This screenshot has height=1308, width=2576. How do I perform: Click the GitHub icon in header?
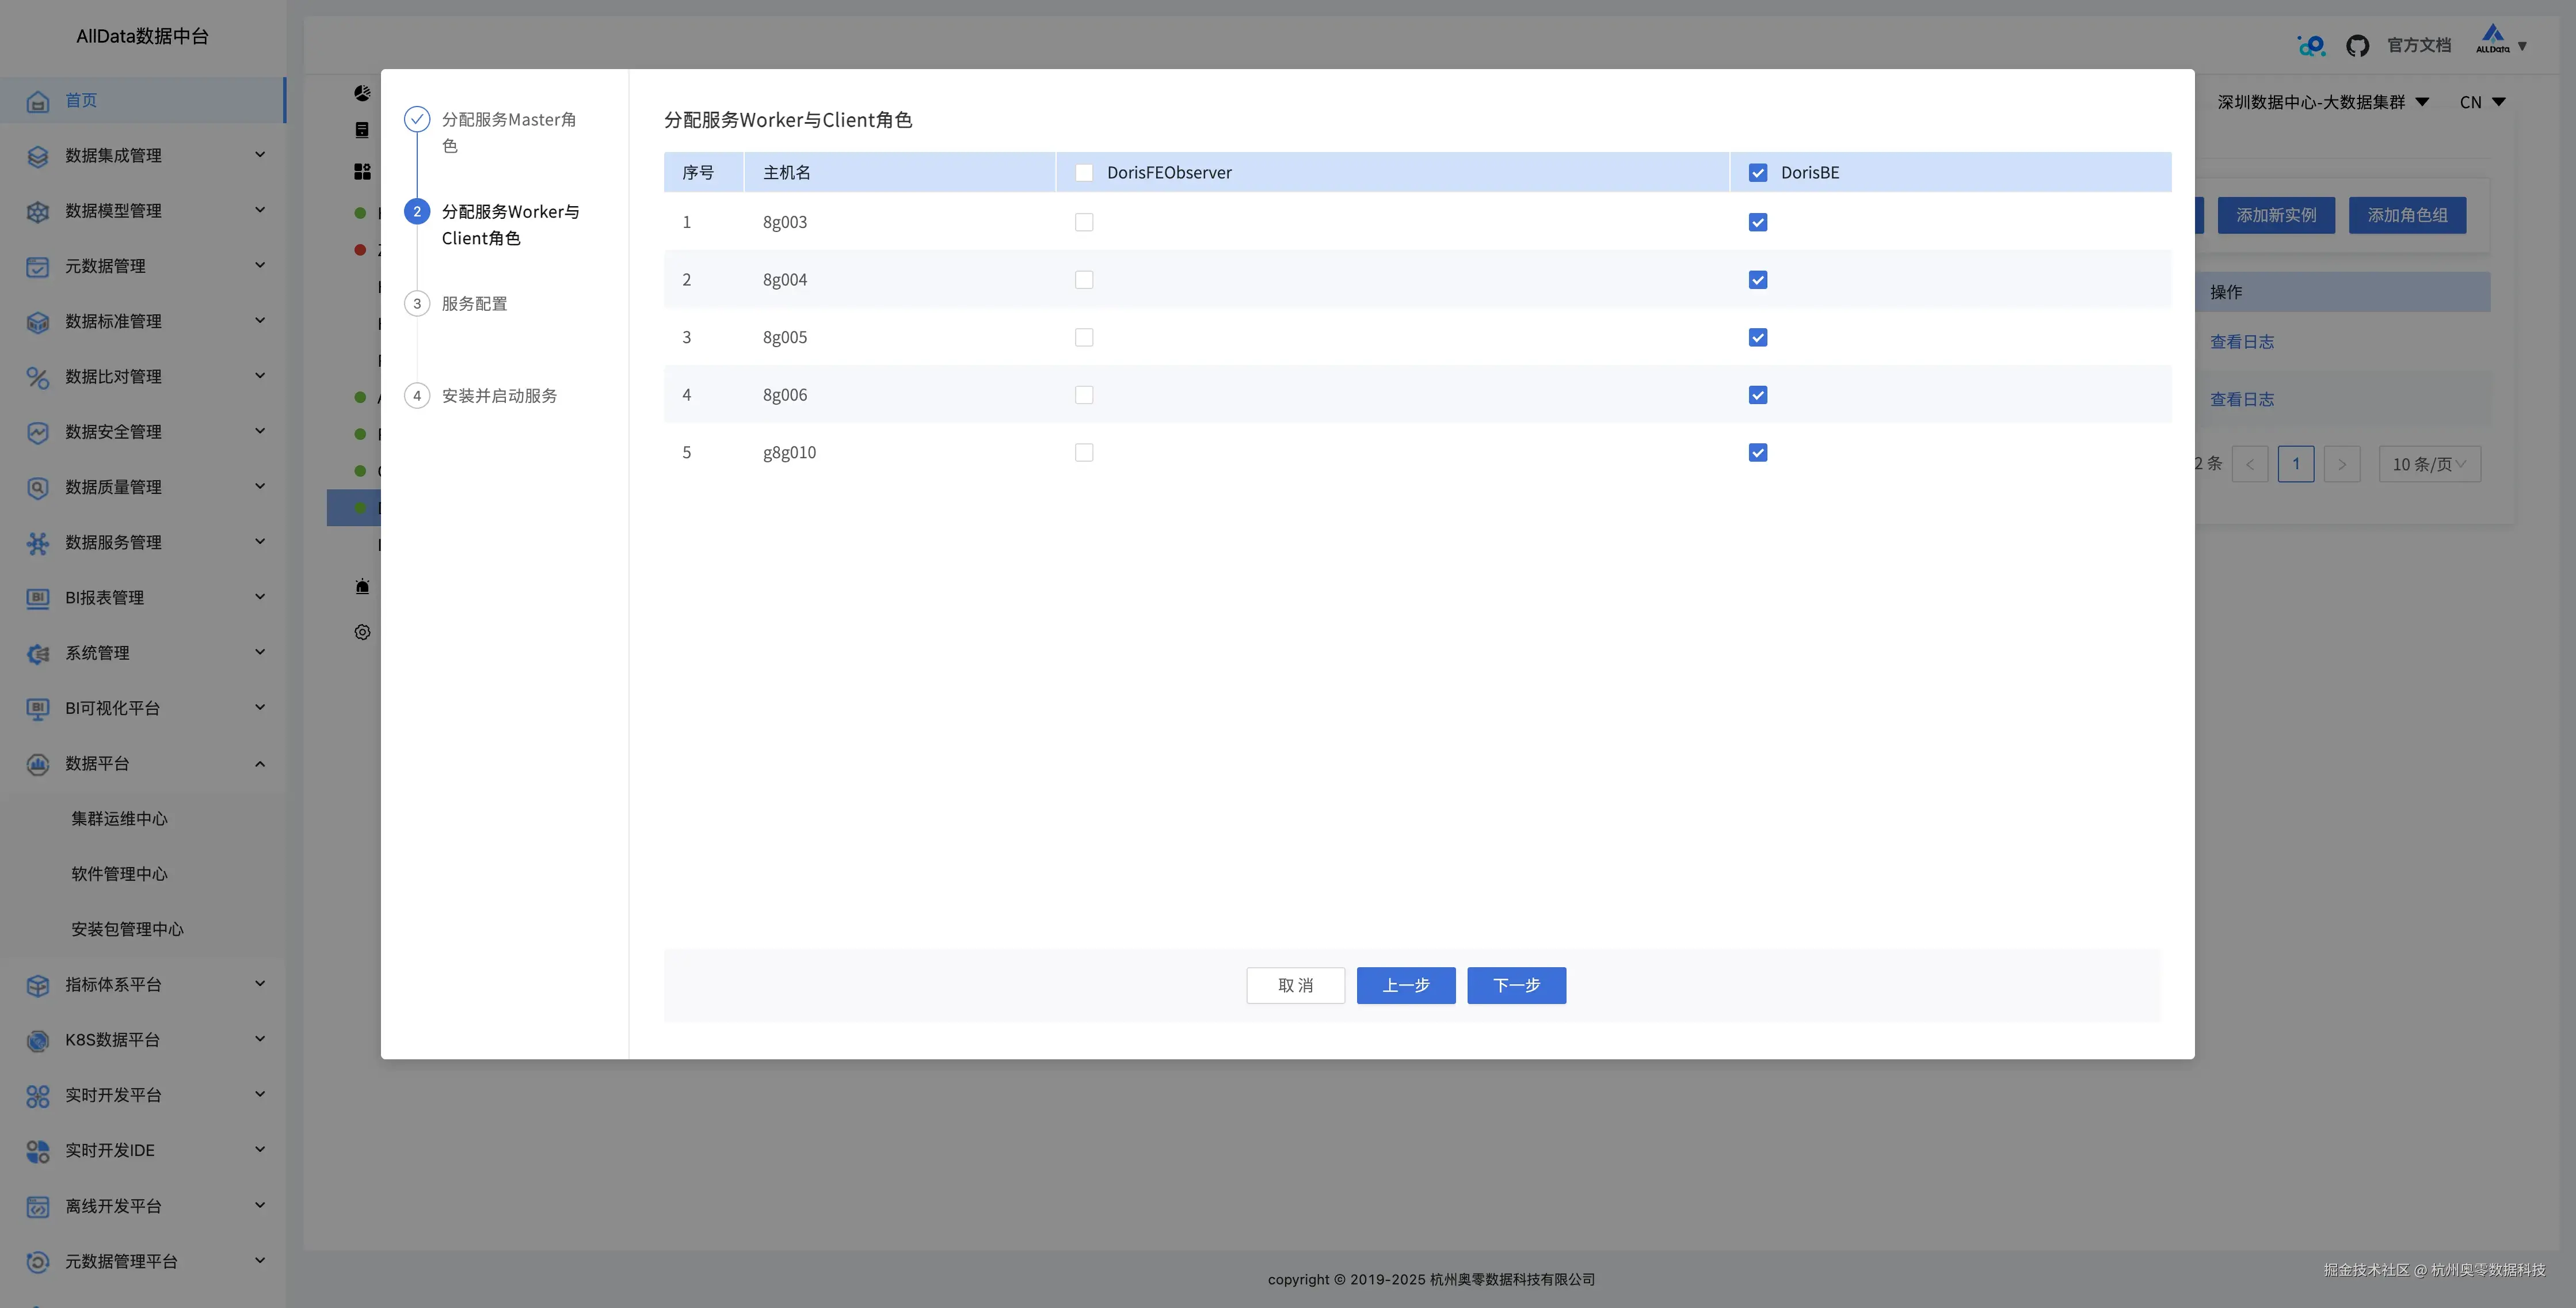tap(2357, 46)
